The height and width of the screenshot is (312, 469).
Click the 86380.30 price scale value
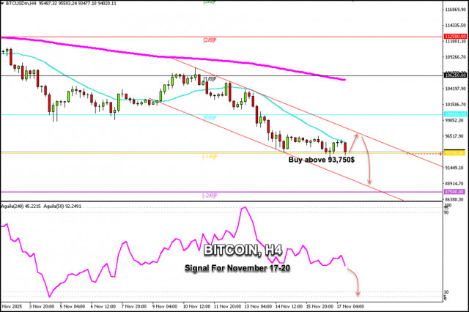pos(454,199)
